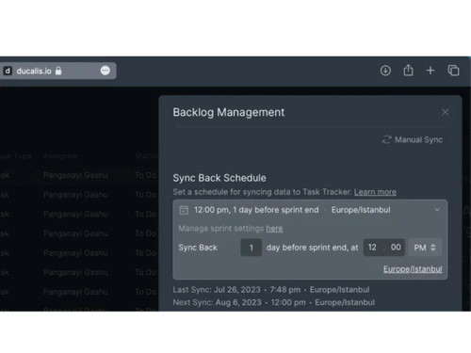The image size is (471, 353).
Task: Click the Assignee column header
Action: tap(60, 156)
